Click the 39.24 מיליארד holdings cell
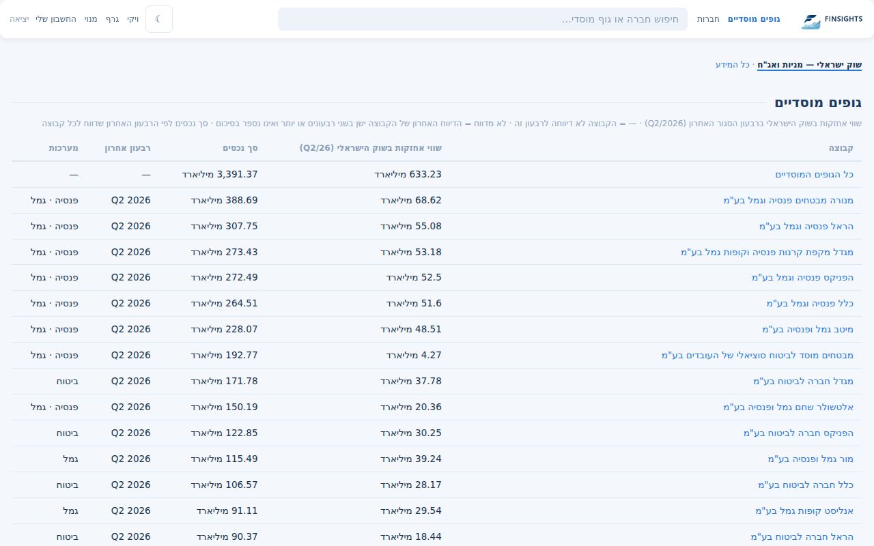The height and width of the screenshot is (546, 874). tap(411, 459)
